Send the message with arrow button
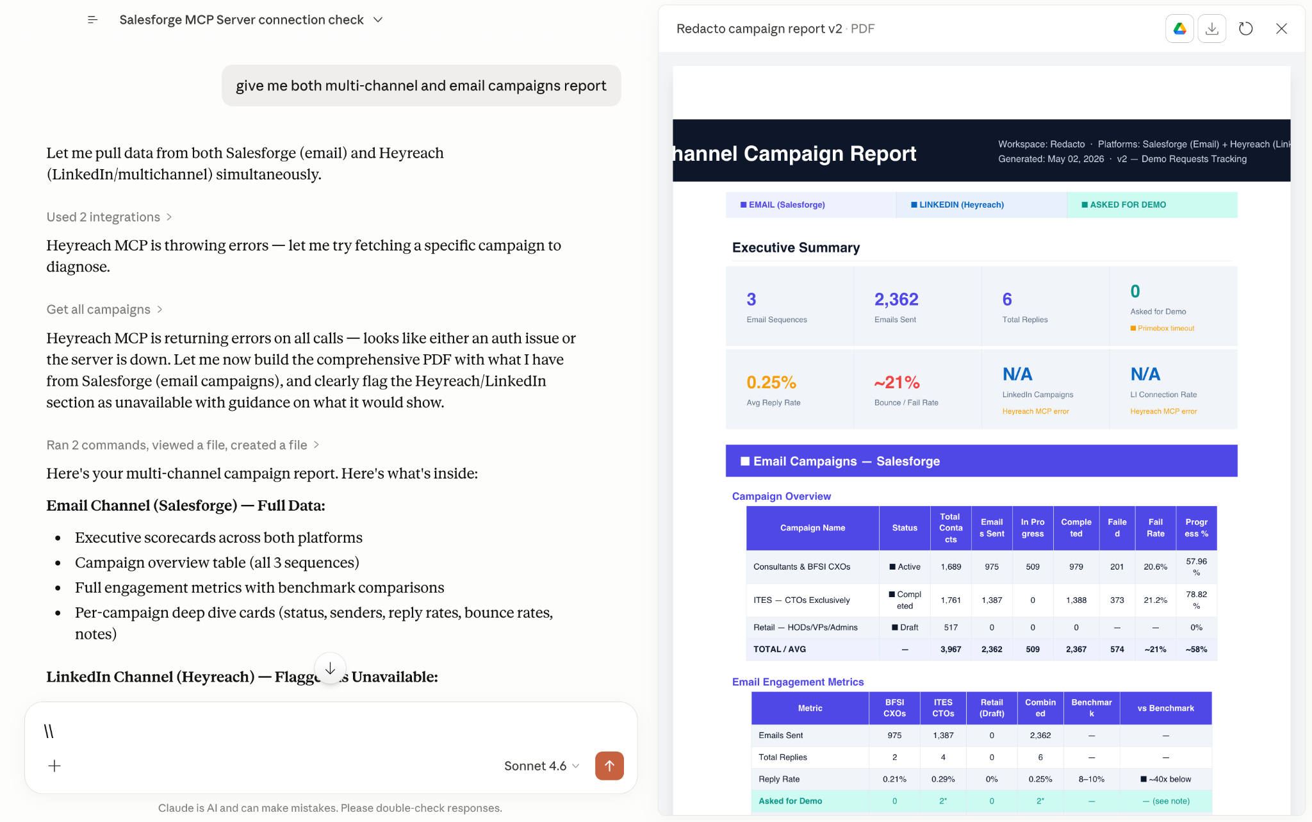This screenshot has width=1312, height=822. pos(609,766)
